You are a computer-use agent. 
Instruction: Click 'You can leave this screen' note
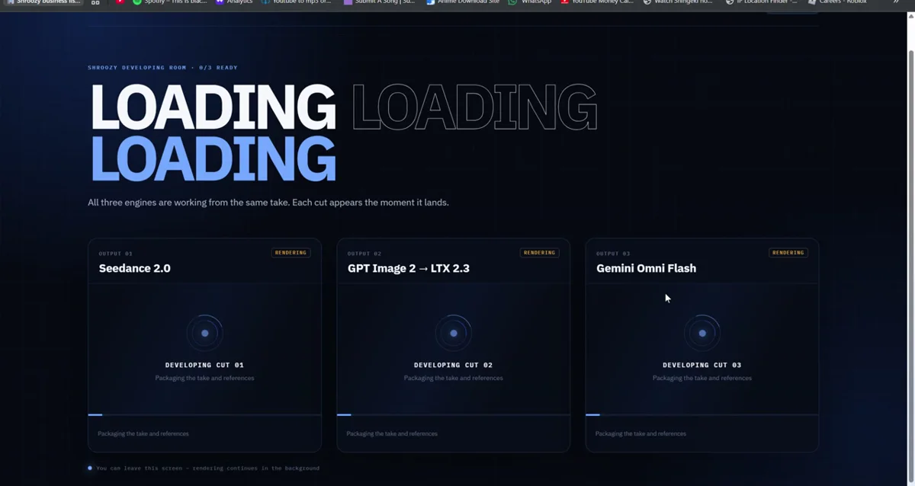click(x=207, y=468)
